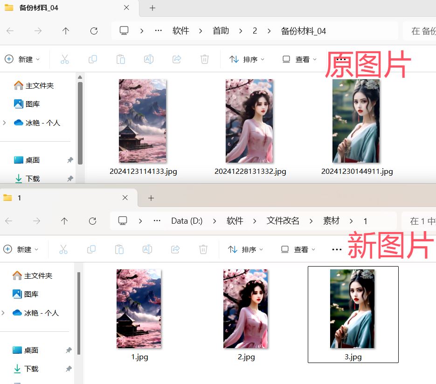
Task: Click Paste icon in bottom window toolbar
Action: coord(119,249)
